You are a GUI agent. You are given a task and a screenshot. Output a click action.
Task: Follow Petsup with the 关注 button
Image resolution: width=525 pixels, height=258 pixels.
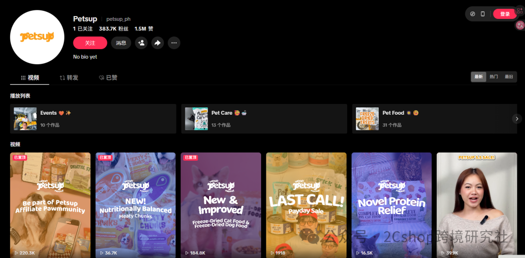90,43
